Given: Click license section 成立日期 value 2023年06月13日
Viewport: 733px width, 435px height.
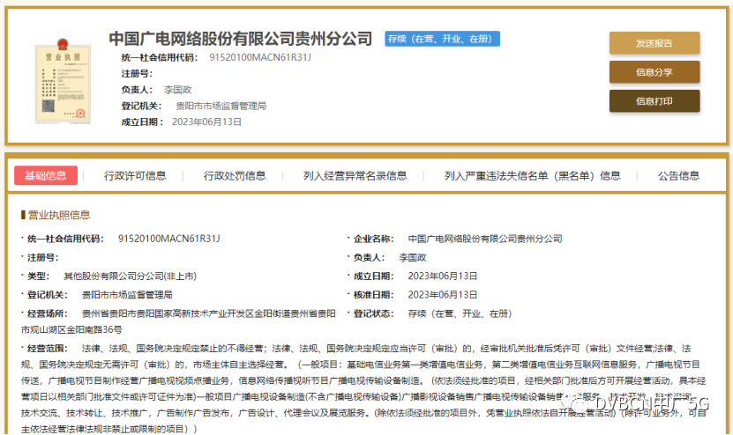Looking at the screenshot, I should tap(442, 276).
